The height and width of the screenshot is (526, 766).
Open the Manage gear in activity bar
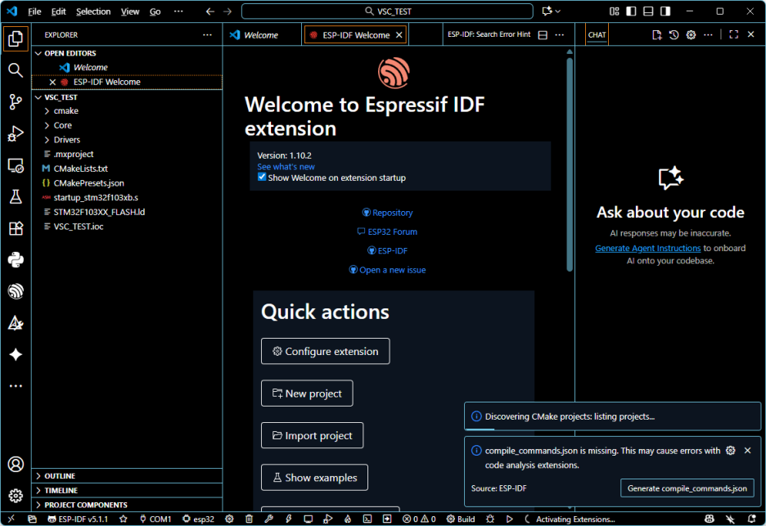[16, 496]
